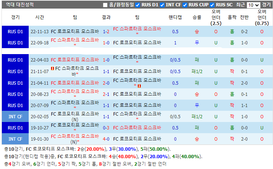Click the 전반 column header
273x169 pixels.
click(x=244, y=17)
